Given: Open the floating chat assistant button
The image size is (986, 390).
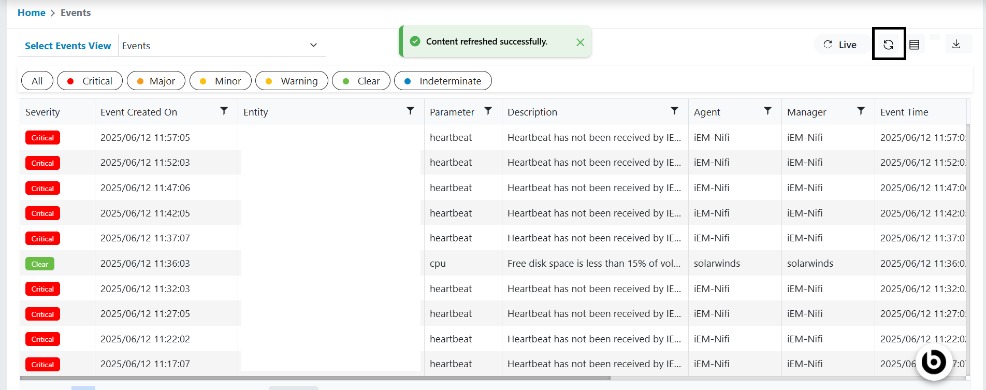Looking at the screenshot, I should [x=934, y=362].
